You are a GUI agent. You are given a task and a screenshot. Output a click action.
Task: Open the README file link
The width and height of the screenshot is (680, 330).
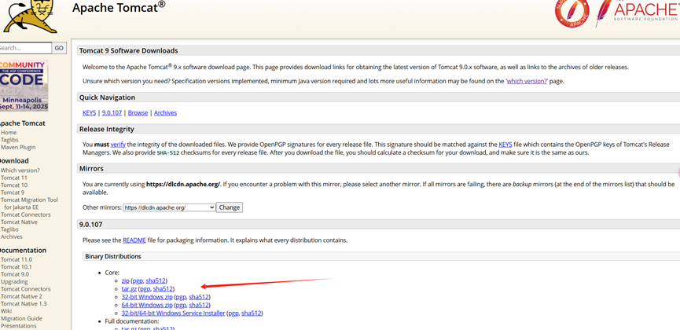pyautogui.click(x=134, y=240)
